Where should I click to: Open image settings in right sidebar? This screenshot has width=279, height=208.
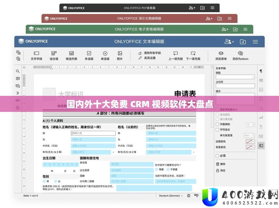(261, 90)
